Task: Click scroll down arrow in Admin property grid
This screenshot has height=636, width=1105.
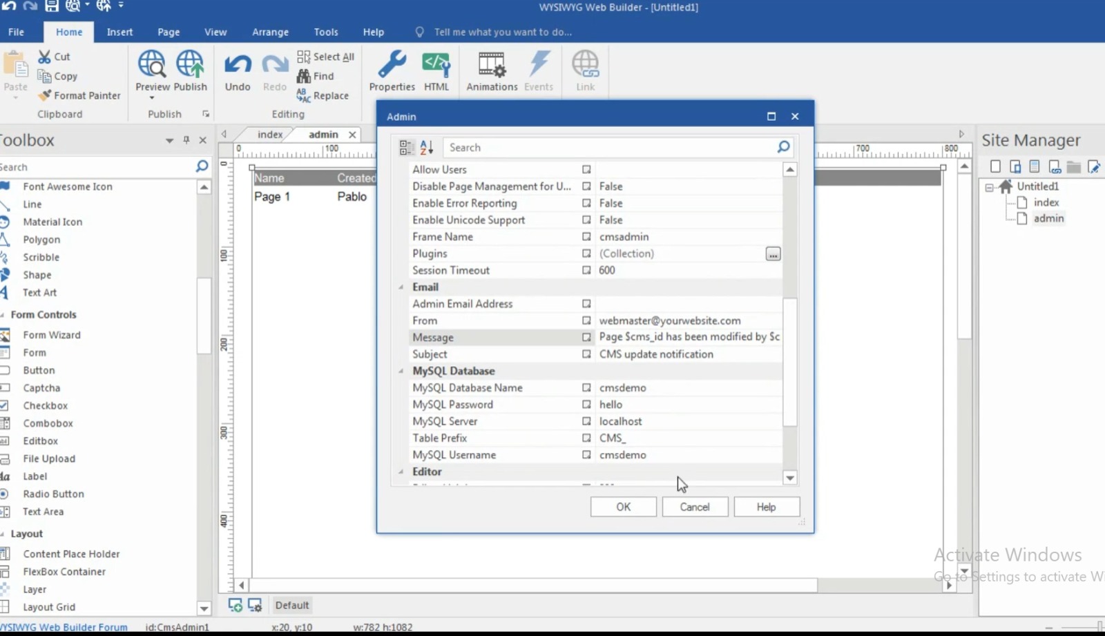Action: tap(790, 478)
